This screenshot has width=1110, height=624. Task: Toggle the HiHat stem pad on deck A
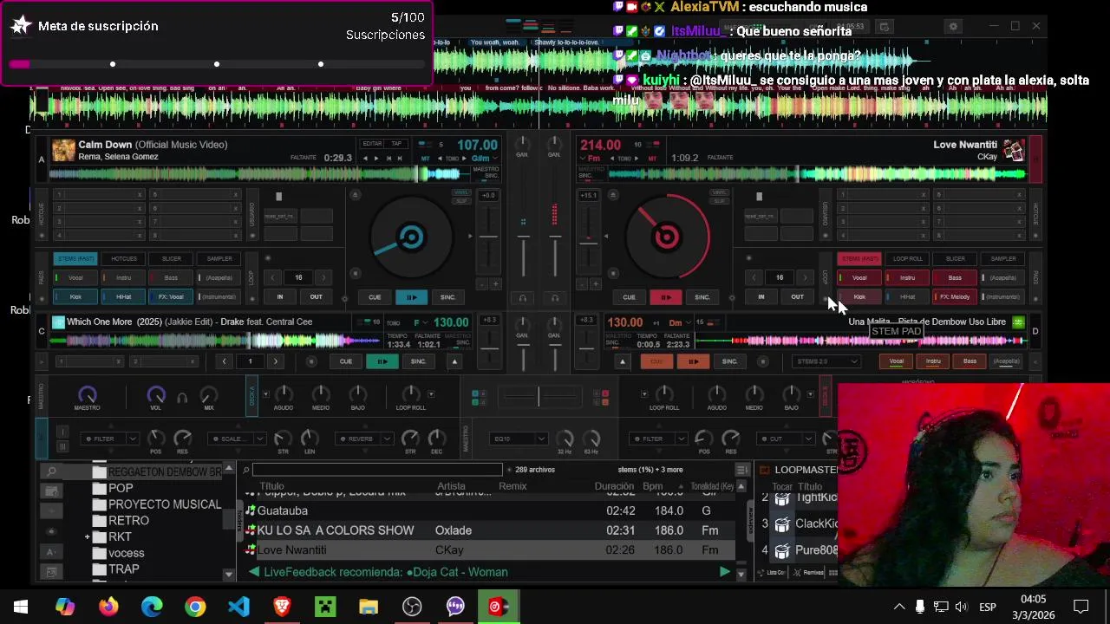[x=123, y=297]
